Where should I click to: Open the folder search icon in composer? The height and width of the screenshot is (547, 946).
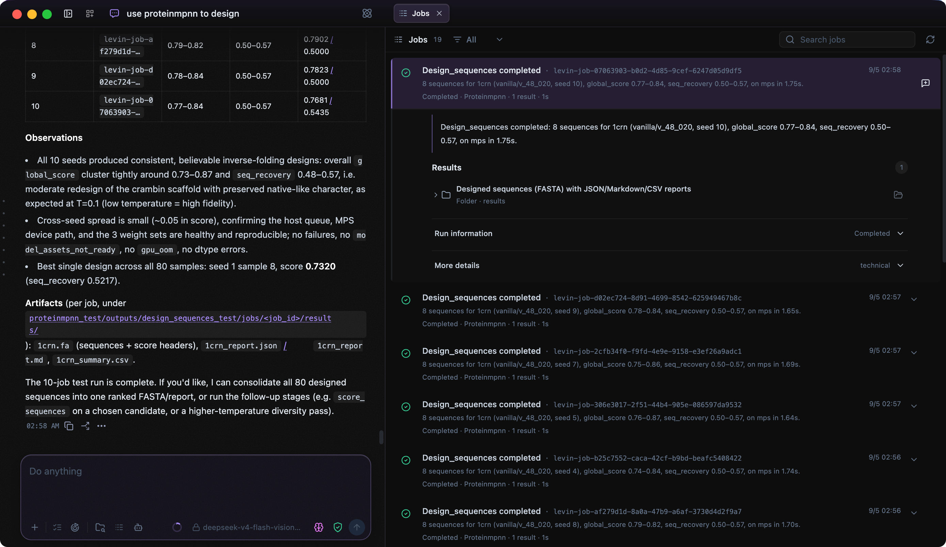pos(100,528)
